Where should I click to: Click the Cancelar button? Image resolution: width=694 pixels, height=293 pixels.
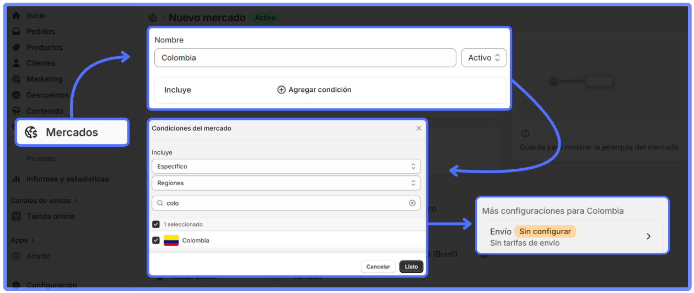378,267
